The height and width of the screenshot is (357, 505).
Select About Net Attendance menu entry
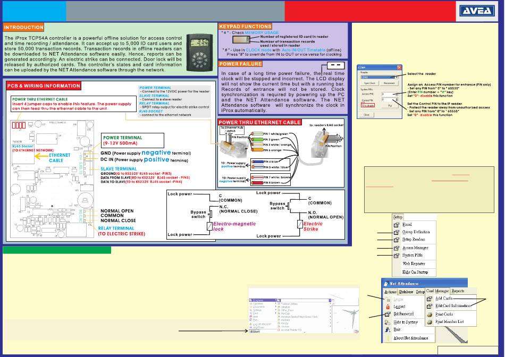tap(410, 338)
